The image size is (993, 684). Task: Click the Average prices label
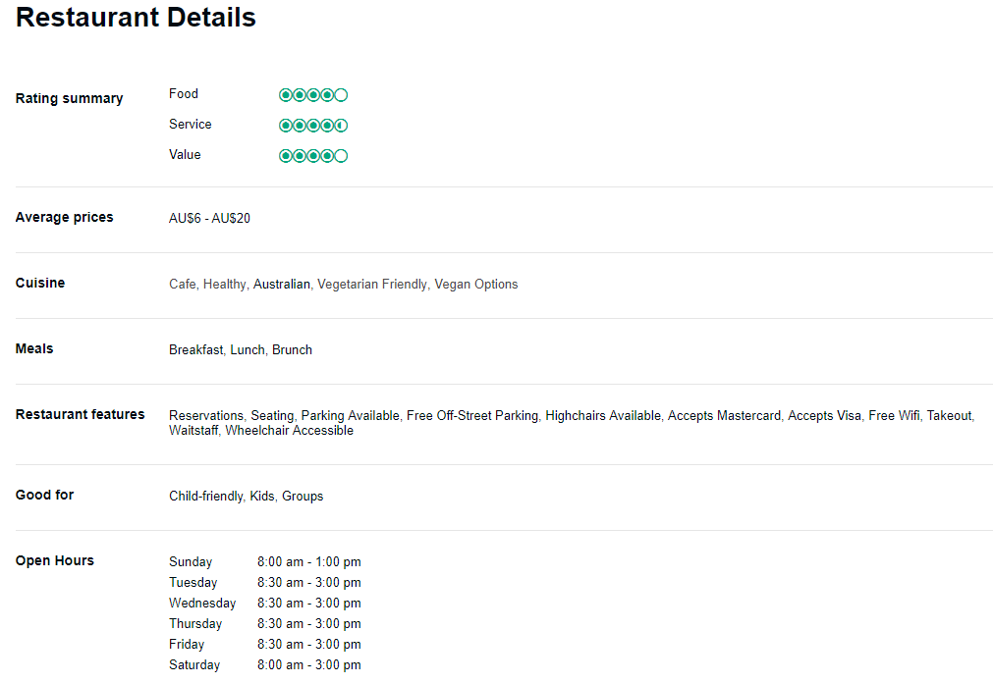coord(64,217)
